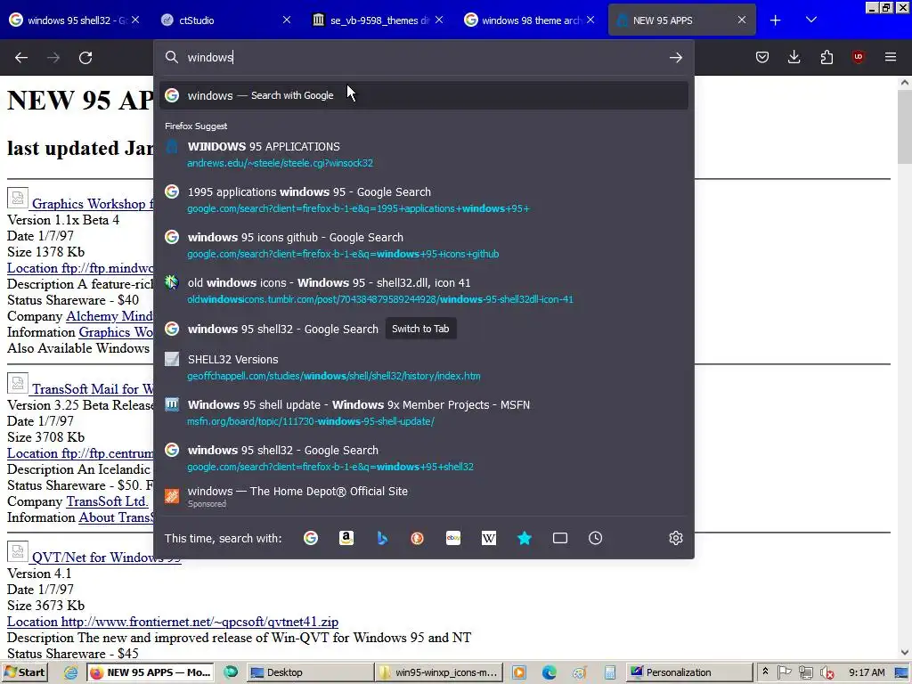Image resolution: width=912 pixels, height=684 pixels.
Task: Click the page vertical scrollbar thumb
Action: point(905,128)
